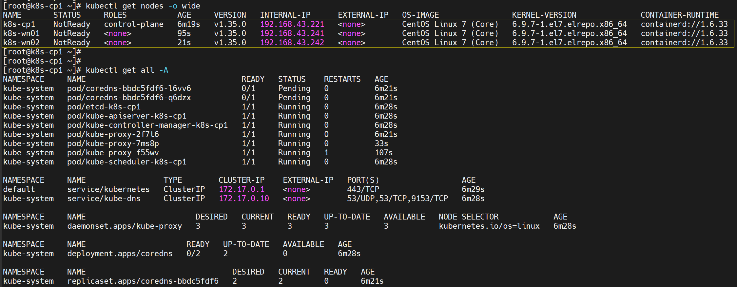Click replicaset.apps/coredns-bbdc5fdf6
737x287 pixels.
(143, 281)
